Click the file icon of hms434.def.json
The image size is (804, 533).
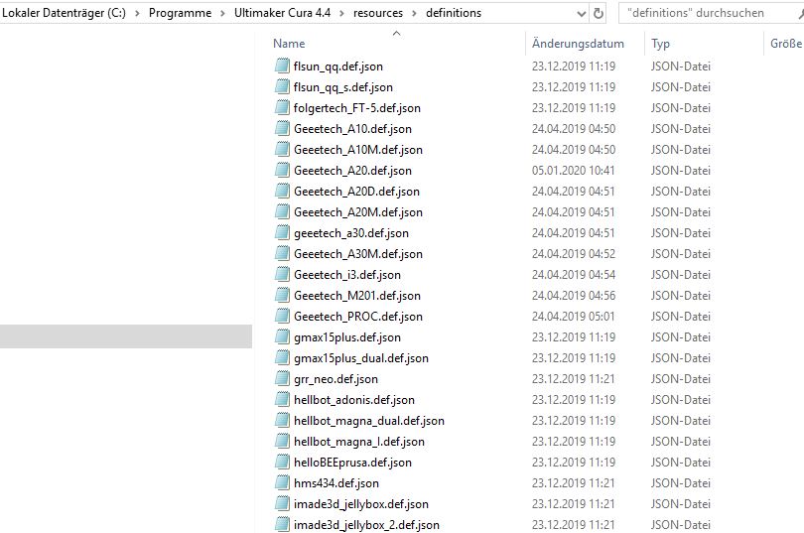click(282, 482)
